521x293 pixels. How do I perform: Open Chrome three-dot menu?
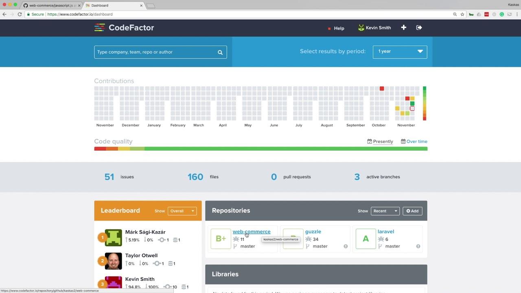point(517,14)
